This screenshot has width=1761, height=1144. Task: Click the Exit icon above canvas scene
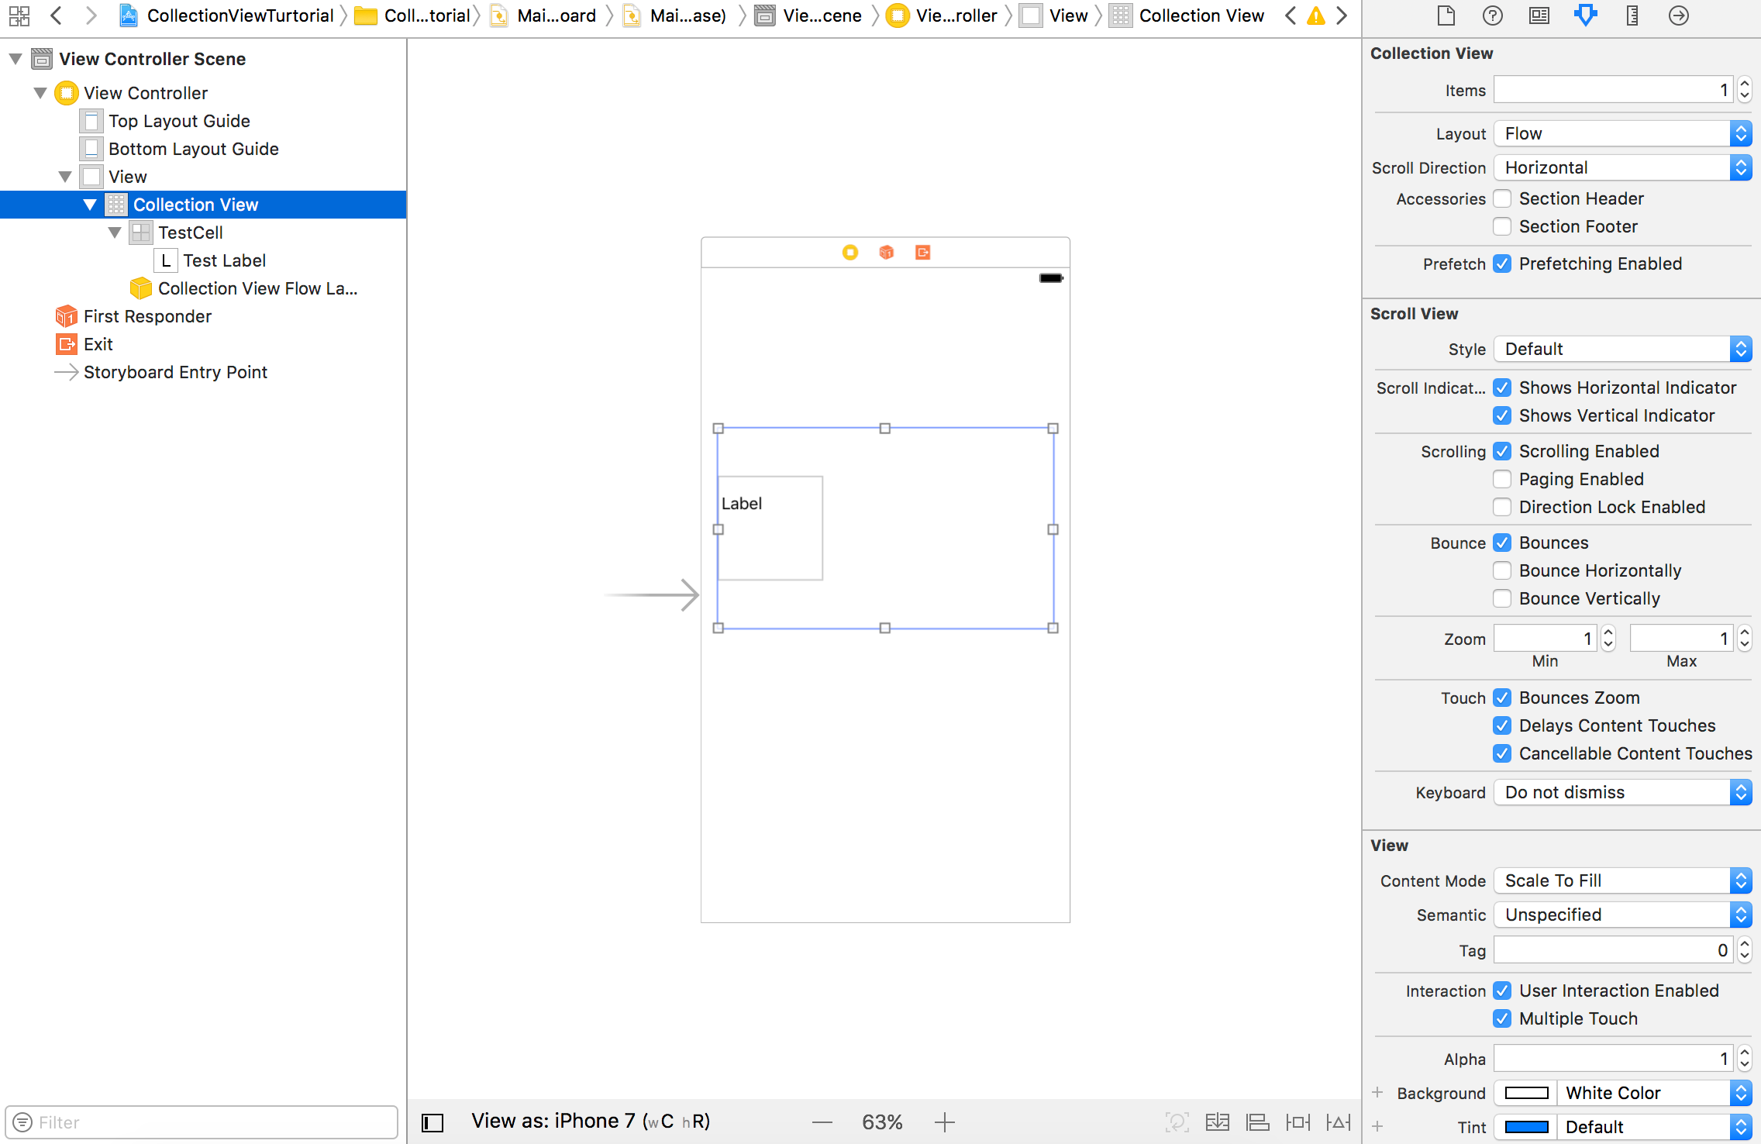[x=922, y=253]
